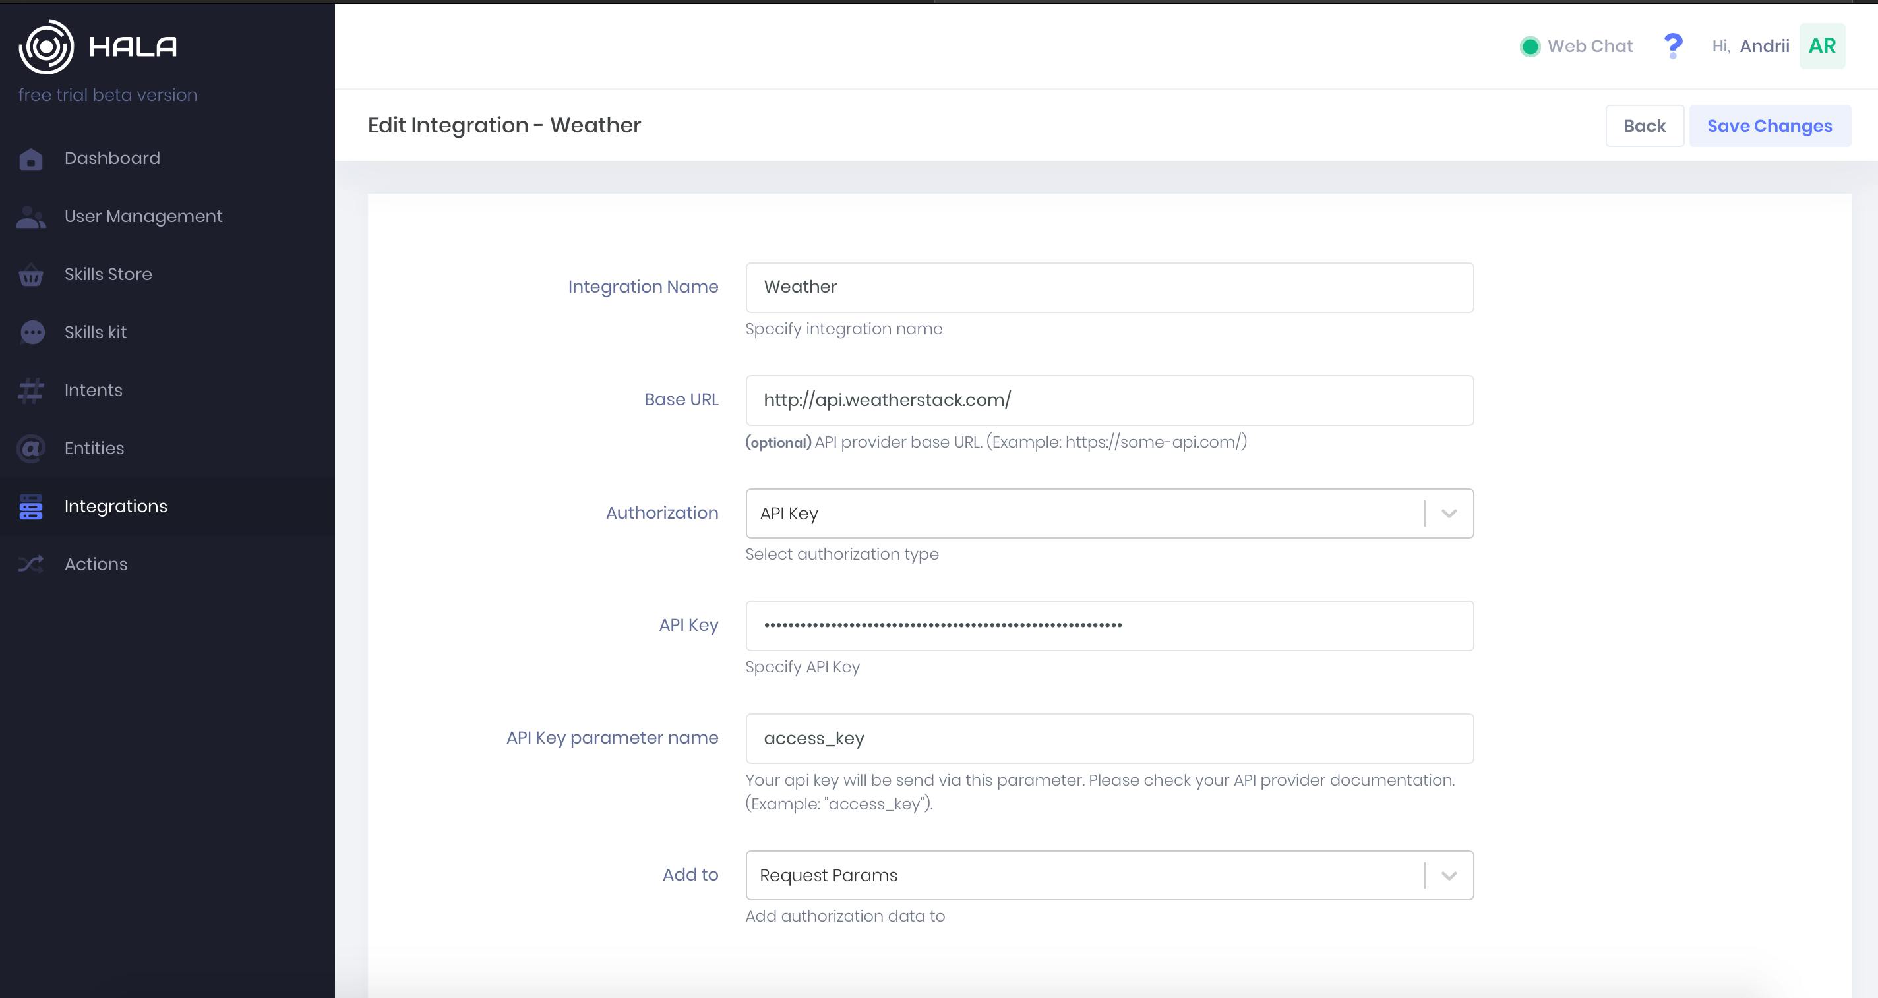Open the Request Params combo box

[x=1109, y=875]
